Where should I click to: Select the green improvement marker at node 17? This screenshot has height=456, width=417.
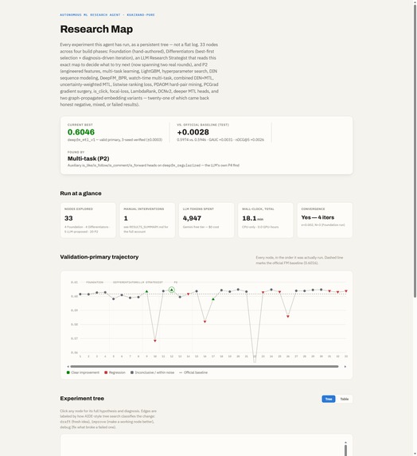[x=213, y=299]
